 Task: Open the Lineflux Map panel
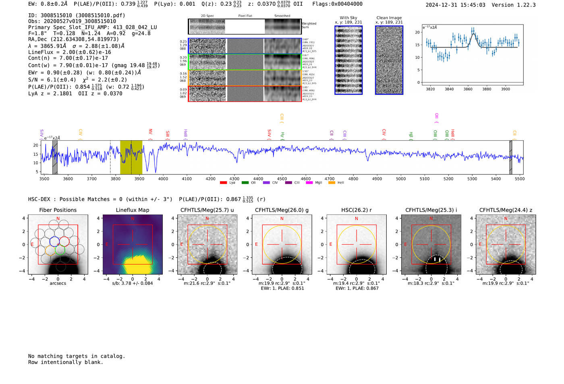pyautogui.click(x=133, y=245)
